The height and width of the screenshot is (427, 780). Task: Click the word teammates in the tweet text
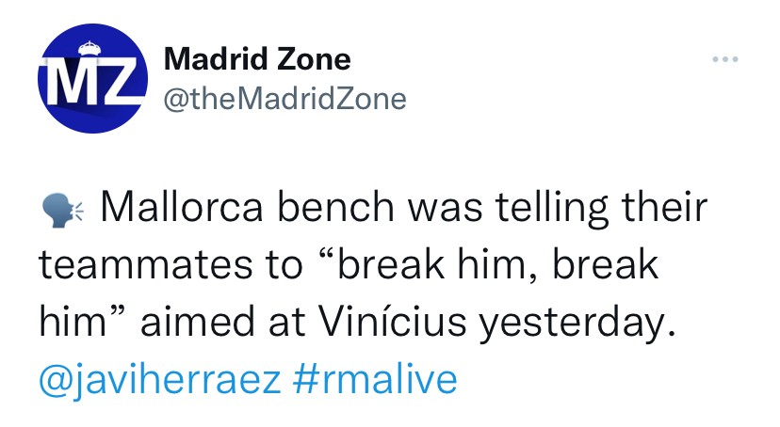(x=146, y=264)
